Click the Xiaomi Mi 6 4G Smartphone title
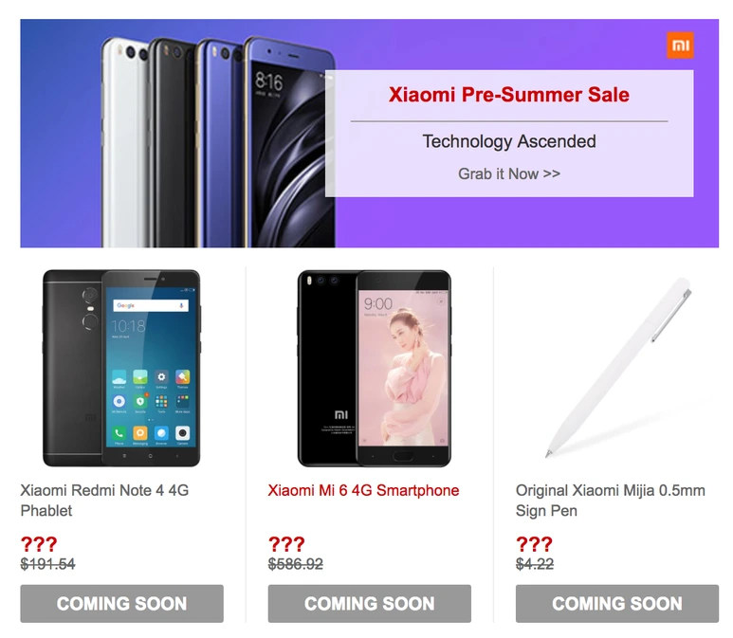733x638 pixels. point(363,490)
